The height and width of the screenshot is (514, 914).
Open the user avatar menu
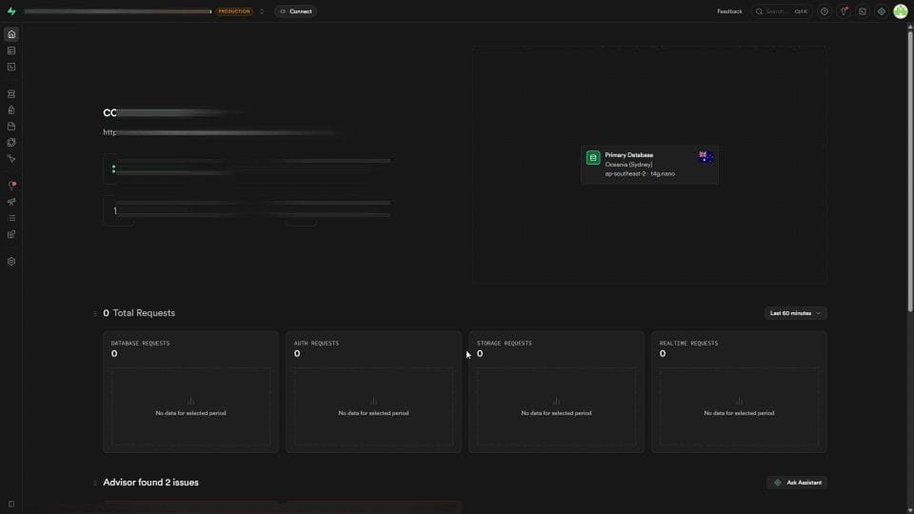coord(901,11)
